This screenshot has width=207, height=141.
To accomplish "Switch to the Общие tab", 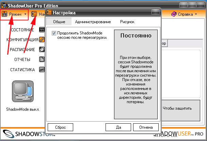I will [x=59, y=22].
